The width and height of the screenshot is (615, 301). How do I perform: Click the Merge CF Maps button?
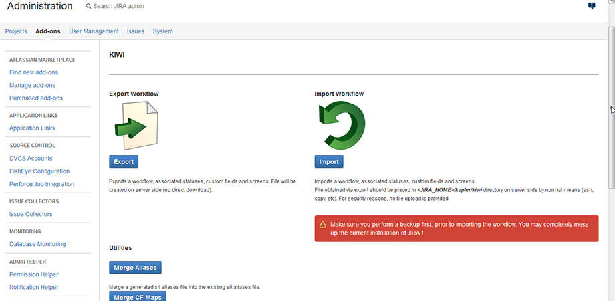click(x=137, y=296)
